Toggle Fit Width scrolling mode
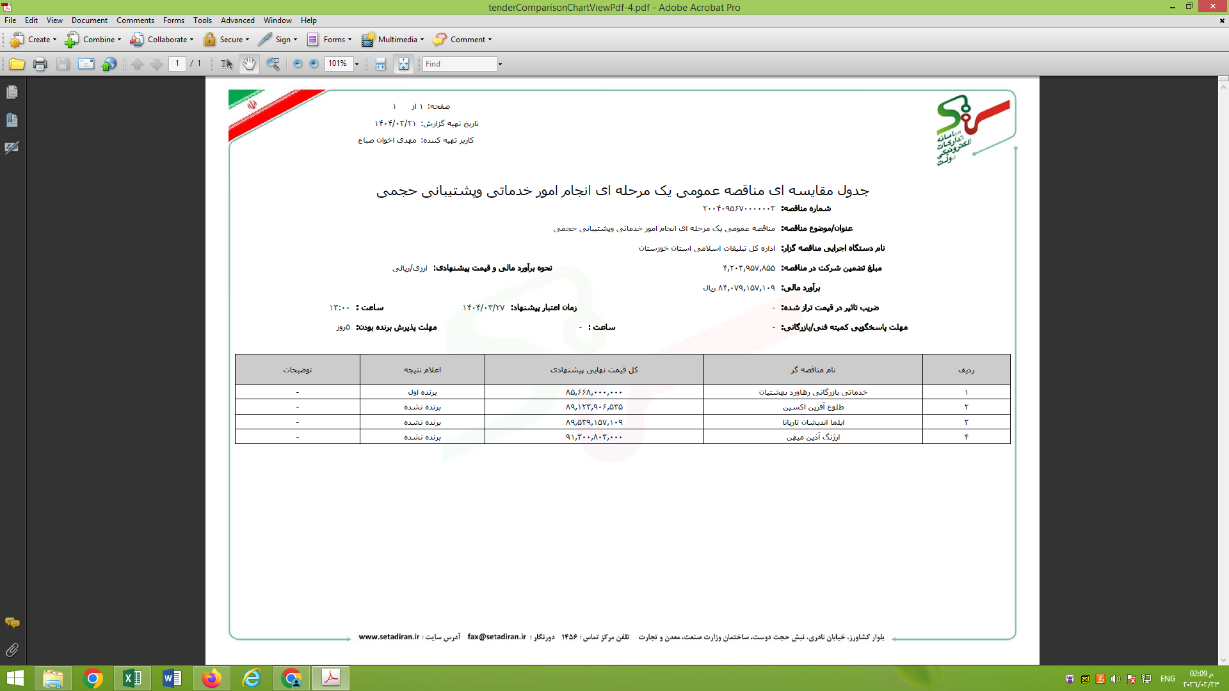The width and height of the screenshot is (1229, 691). pyautogui.click(x=380, y=64)
